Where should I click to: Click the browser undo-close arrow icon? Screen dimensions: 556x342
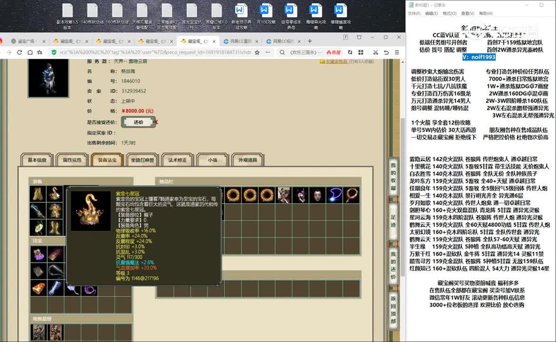click(x=386, y=52)
